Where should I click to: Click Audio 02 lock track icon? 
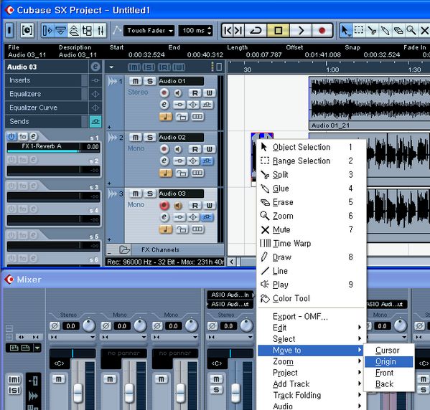coord(182,173)
